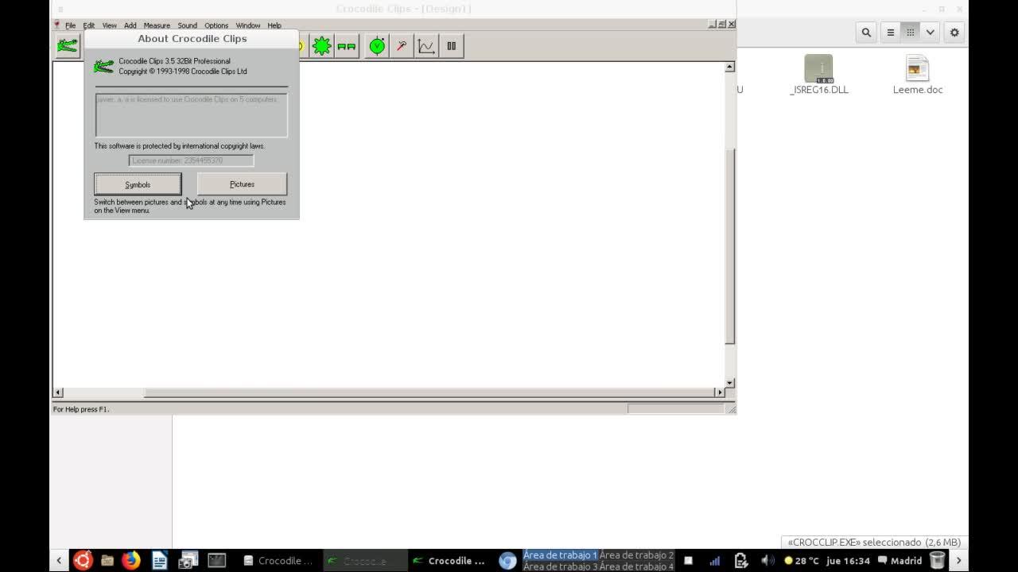The height and width of the screenshot is (572, 1018).
Task: Open the file manager taskbar icon
Action: point(107,560)
